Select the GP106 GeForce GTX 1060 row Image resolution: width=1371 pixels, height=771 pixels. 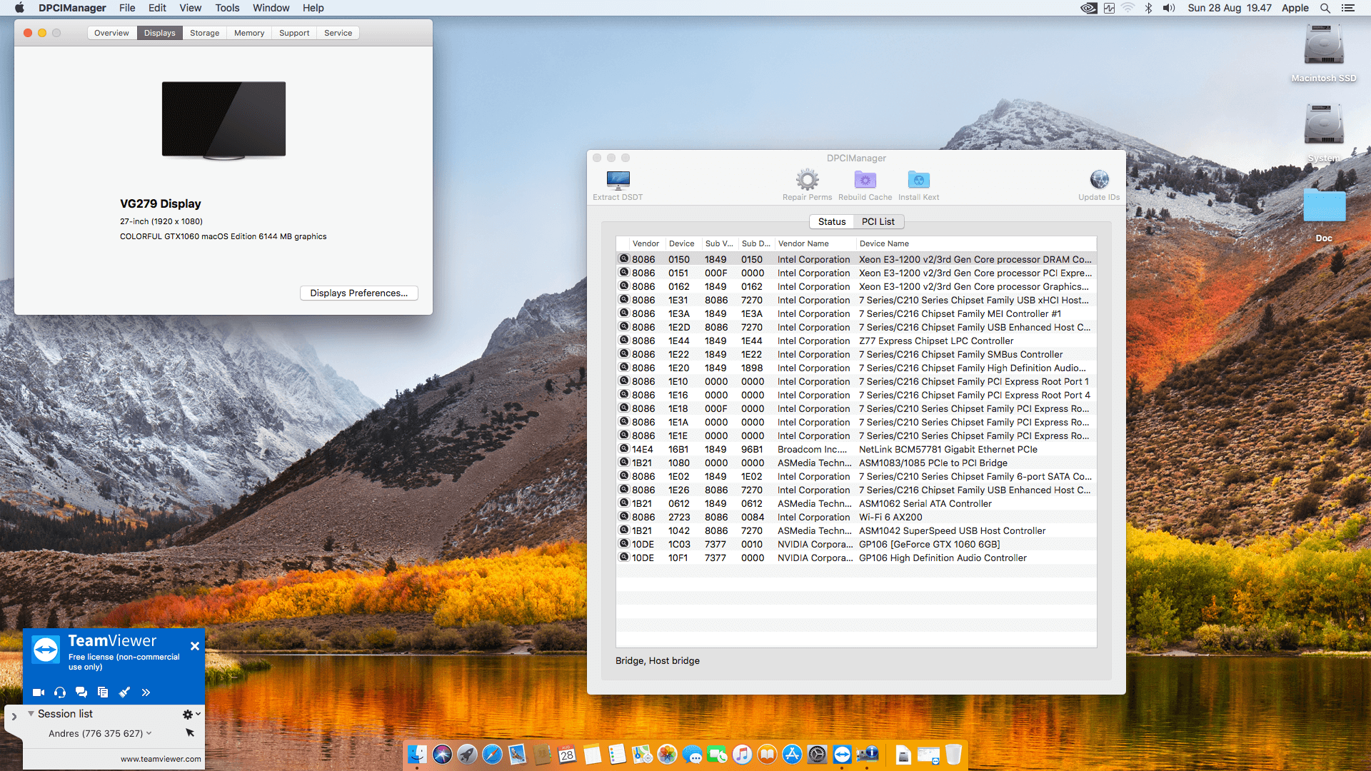tap(928, 545)
